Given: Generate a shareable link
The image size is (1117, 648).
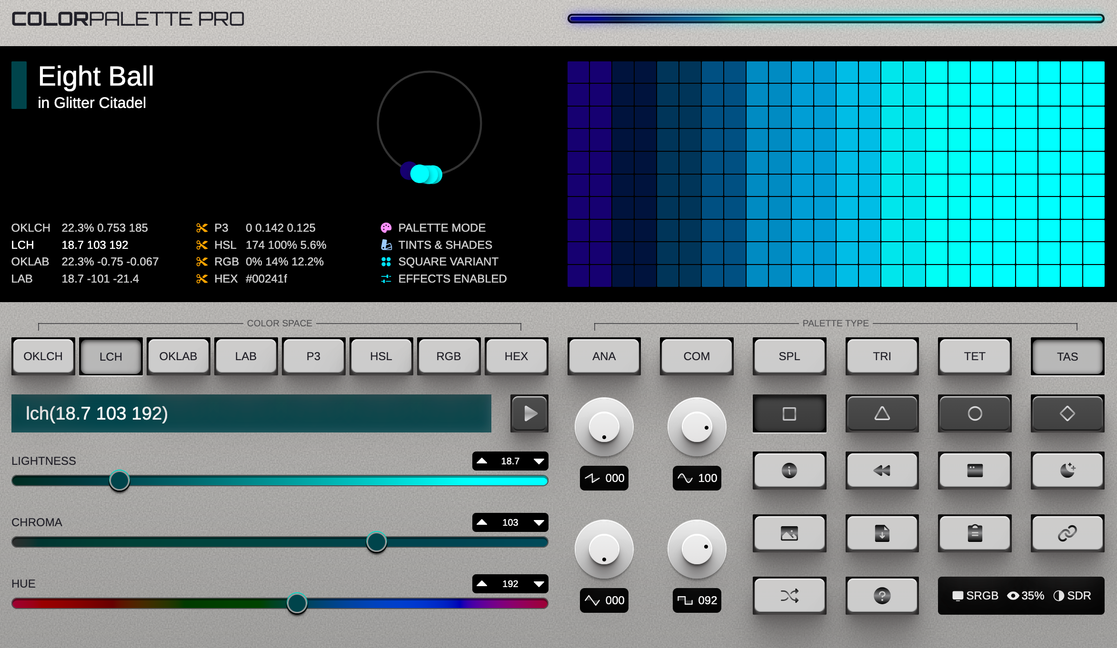Looking at the screenshot, I should pyautogui.click(x=1067, y=534).
